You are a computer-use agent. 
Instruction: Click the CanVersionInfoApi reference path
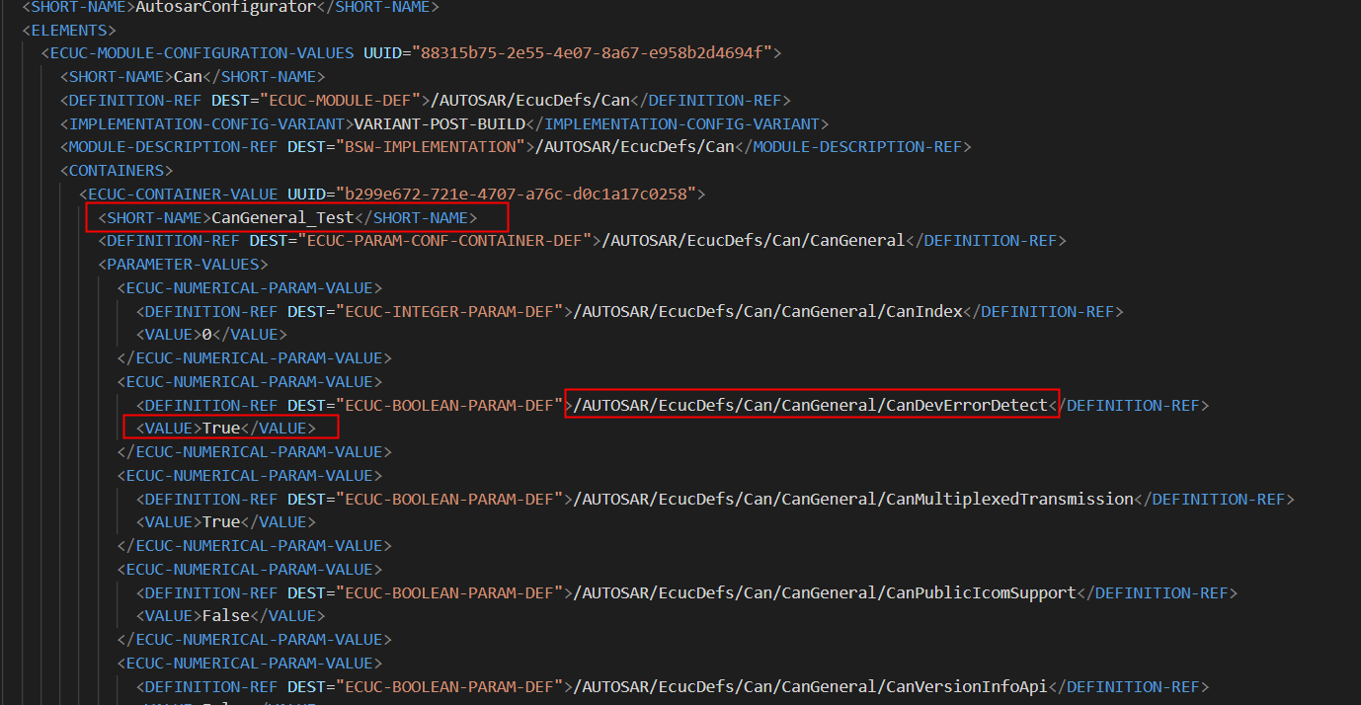[x=810, y=686]
